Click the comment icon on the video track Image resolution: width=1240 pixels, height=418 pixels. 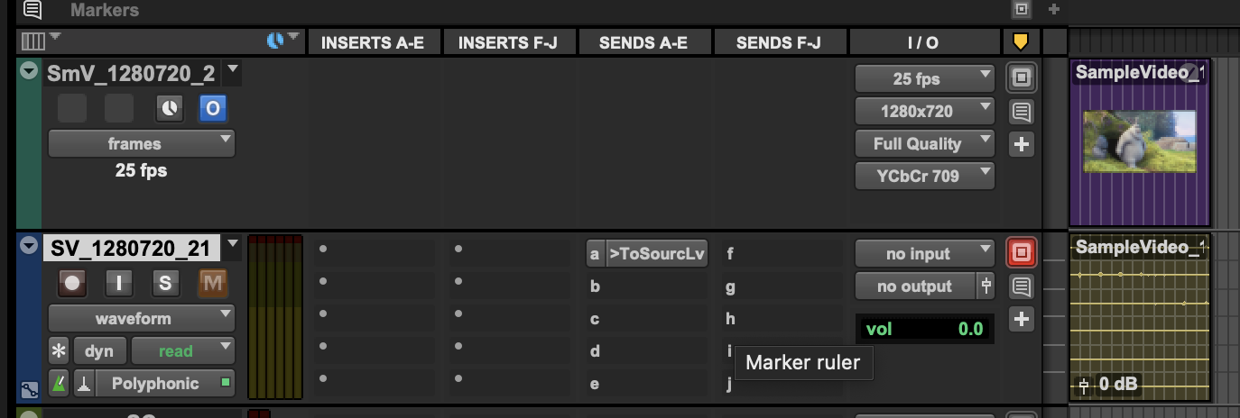[x=1021, y=112]
